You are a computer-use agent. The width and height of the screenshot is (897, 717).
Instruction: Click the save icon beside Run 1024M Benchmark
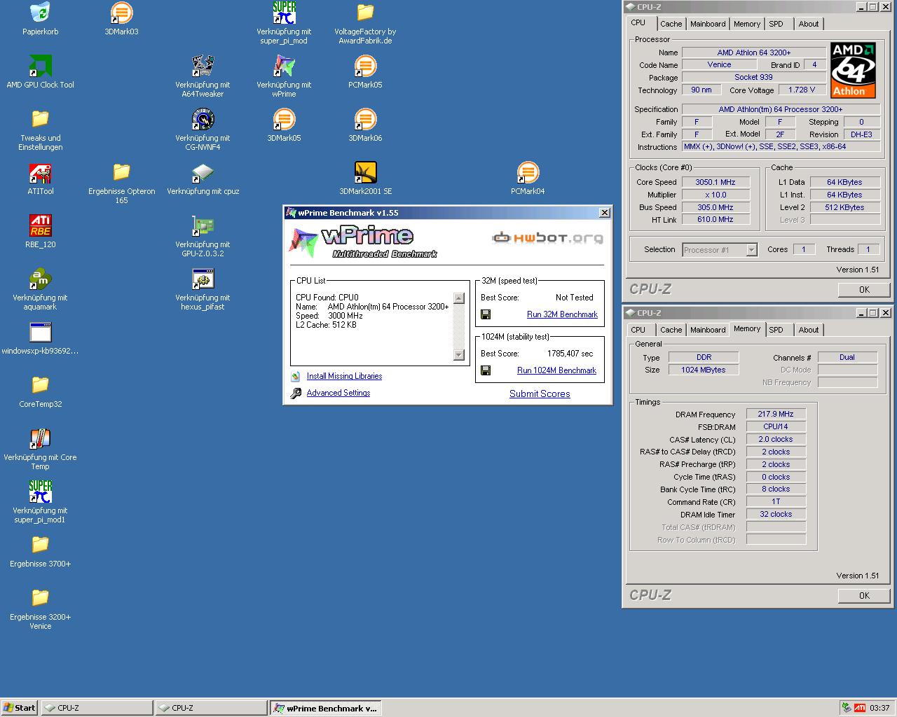[486, 370]
